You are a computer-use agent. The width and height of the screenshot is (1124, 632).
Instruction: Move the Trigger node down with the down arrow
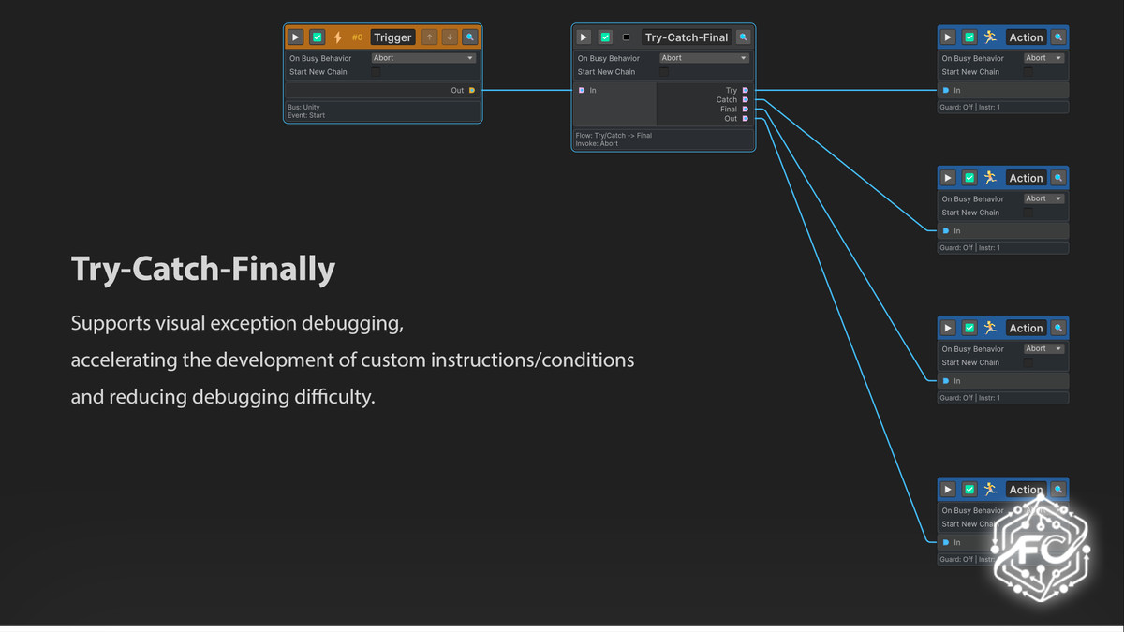[450, 37]
